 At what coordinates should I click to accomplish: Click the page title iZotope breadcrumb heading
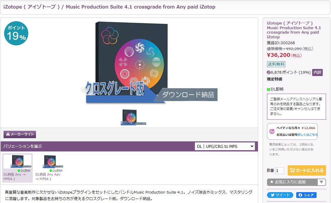click(109, 7)
